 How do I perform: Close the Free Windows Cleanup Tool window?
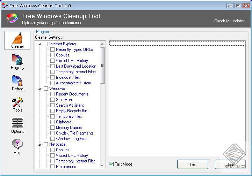[246, 6]
